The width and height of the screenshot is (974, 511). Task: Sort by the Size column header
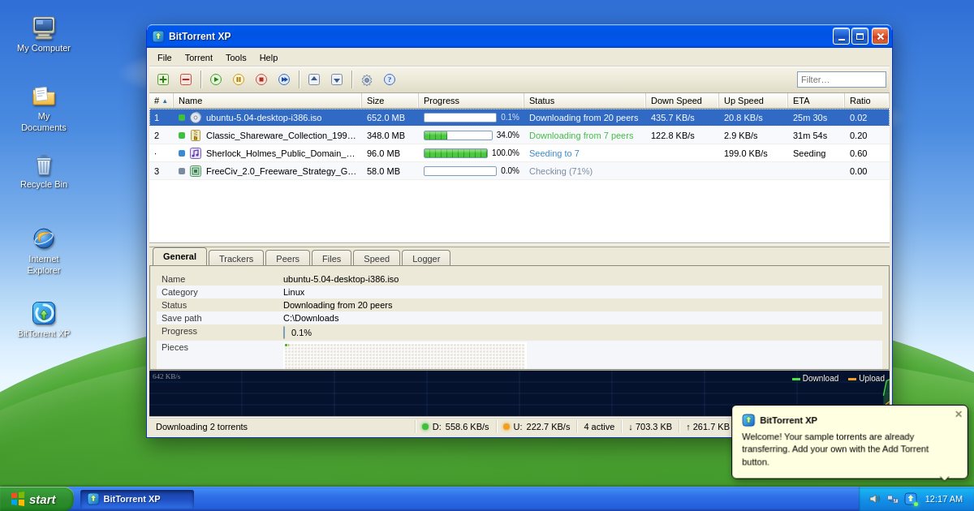coord(390,101)
